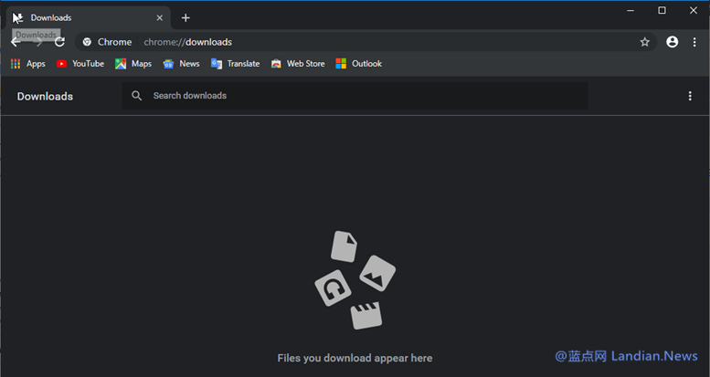Open the YouTube bookmark
710x377 pixels.
point(80,64)
